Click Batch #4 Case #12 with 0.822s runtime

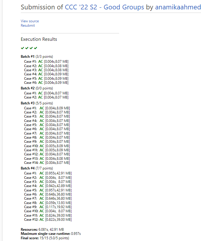pyautogui.click(x=48, y=220)
